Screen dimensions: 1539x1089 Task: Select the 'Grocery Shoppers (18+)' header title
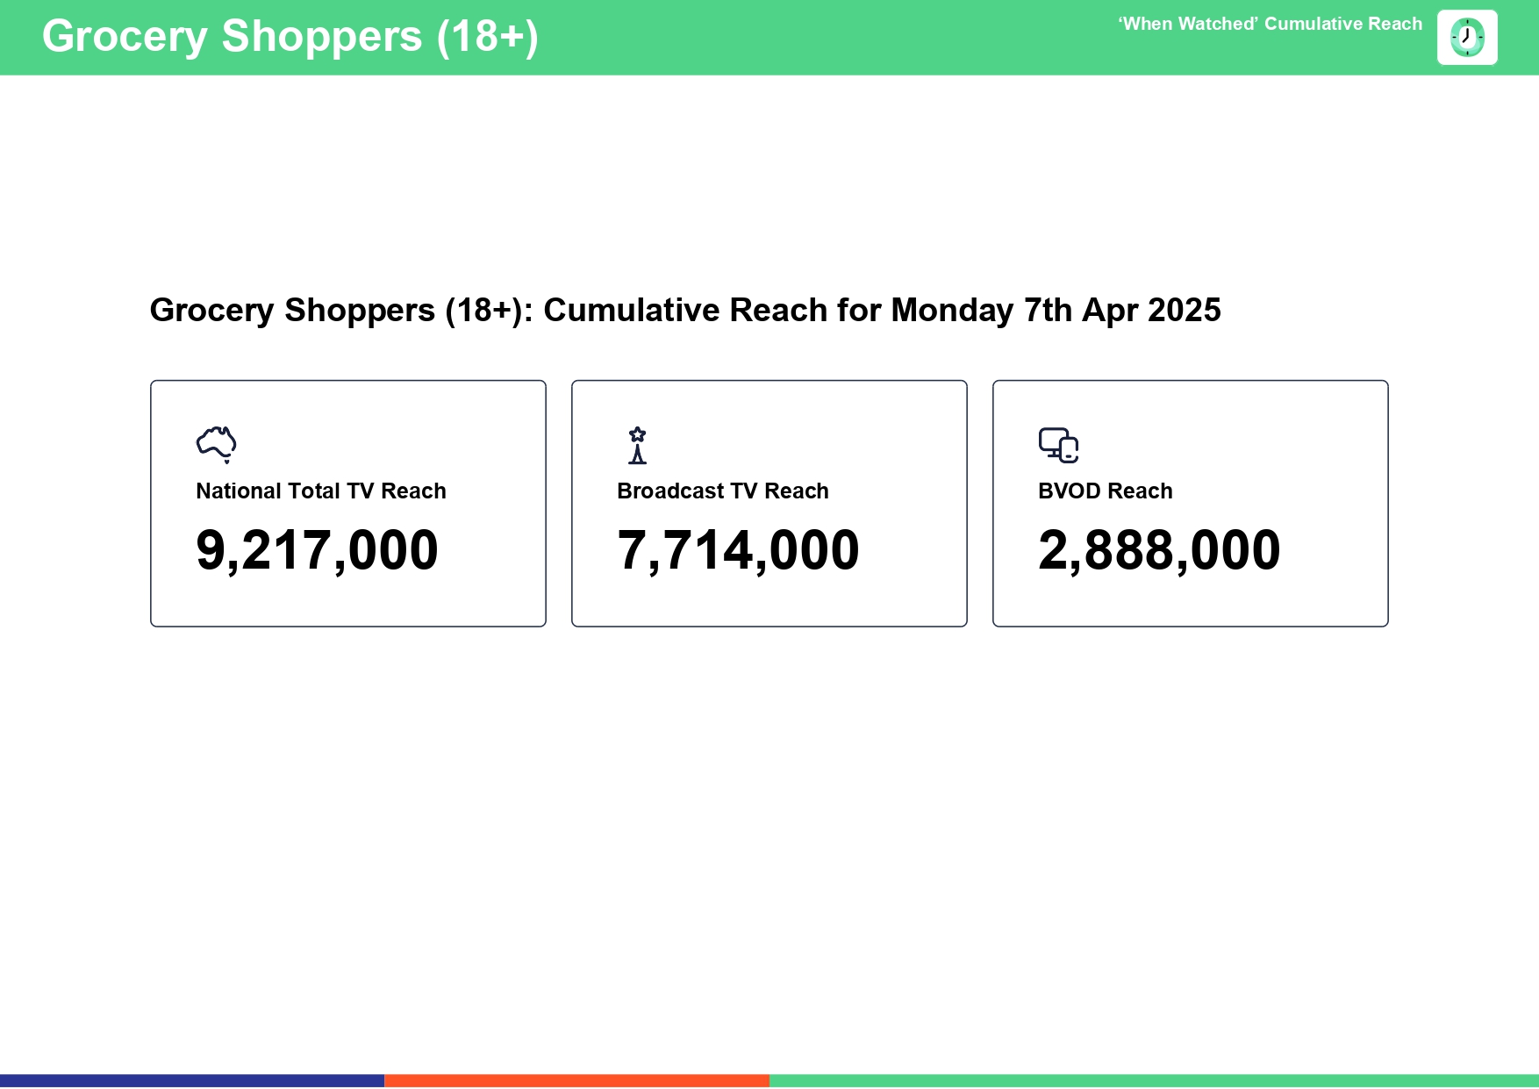[x=290, y=37]
